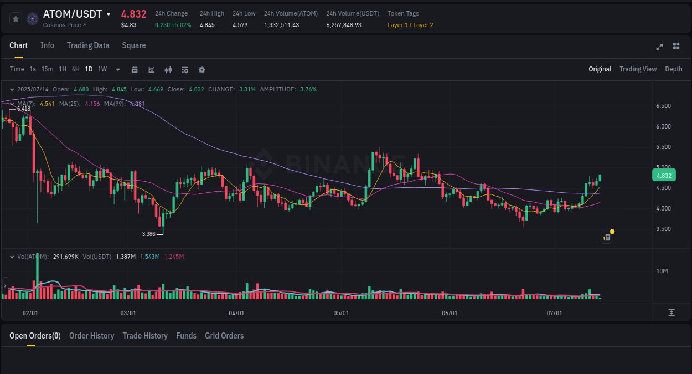Open chart display settings gear

coord(202,70)
